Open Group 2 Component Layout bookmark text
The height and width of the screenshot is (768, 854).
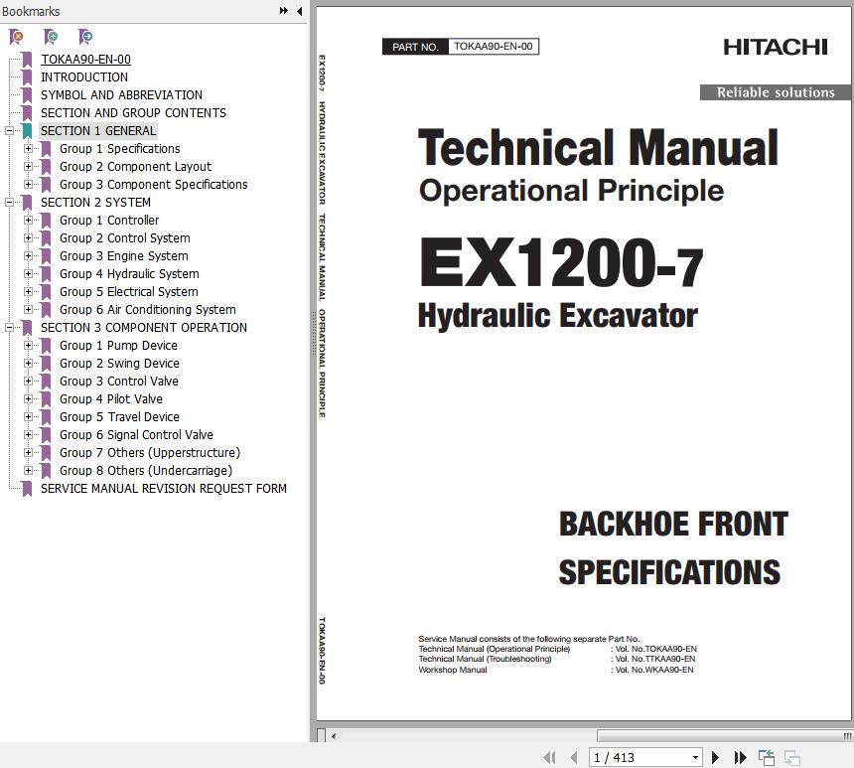point(136,167)
